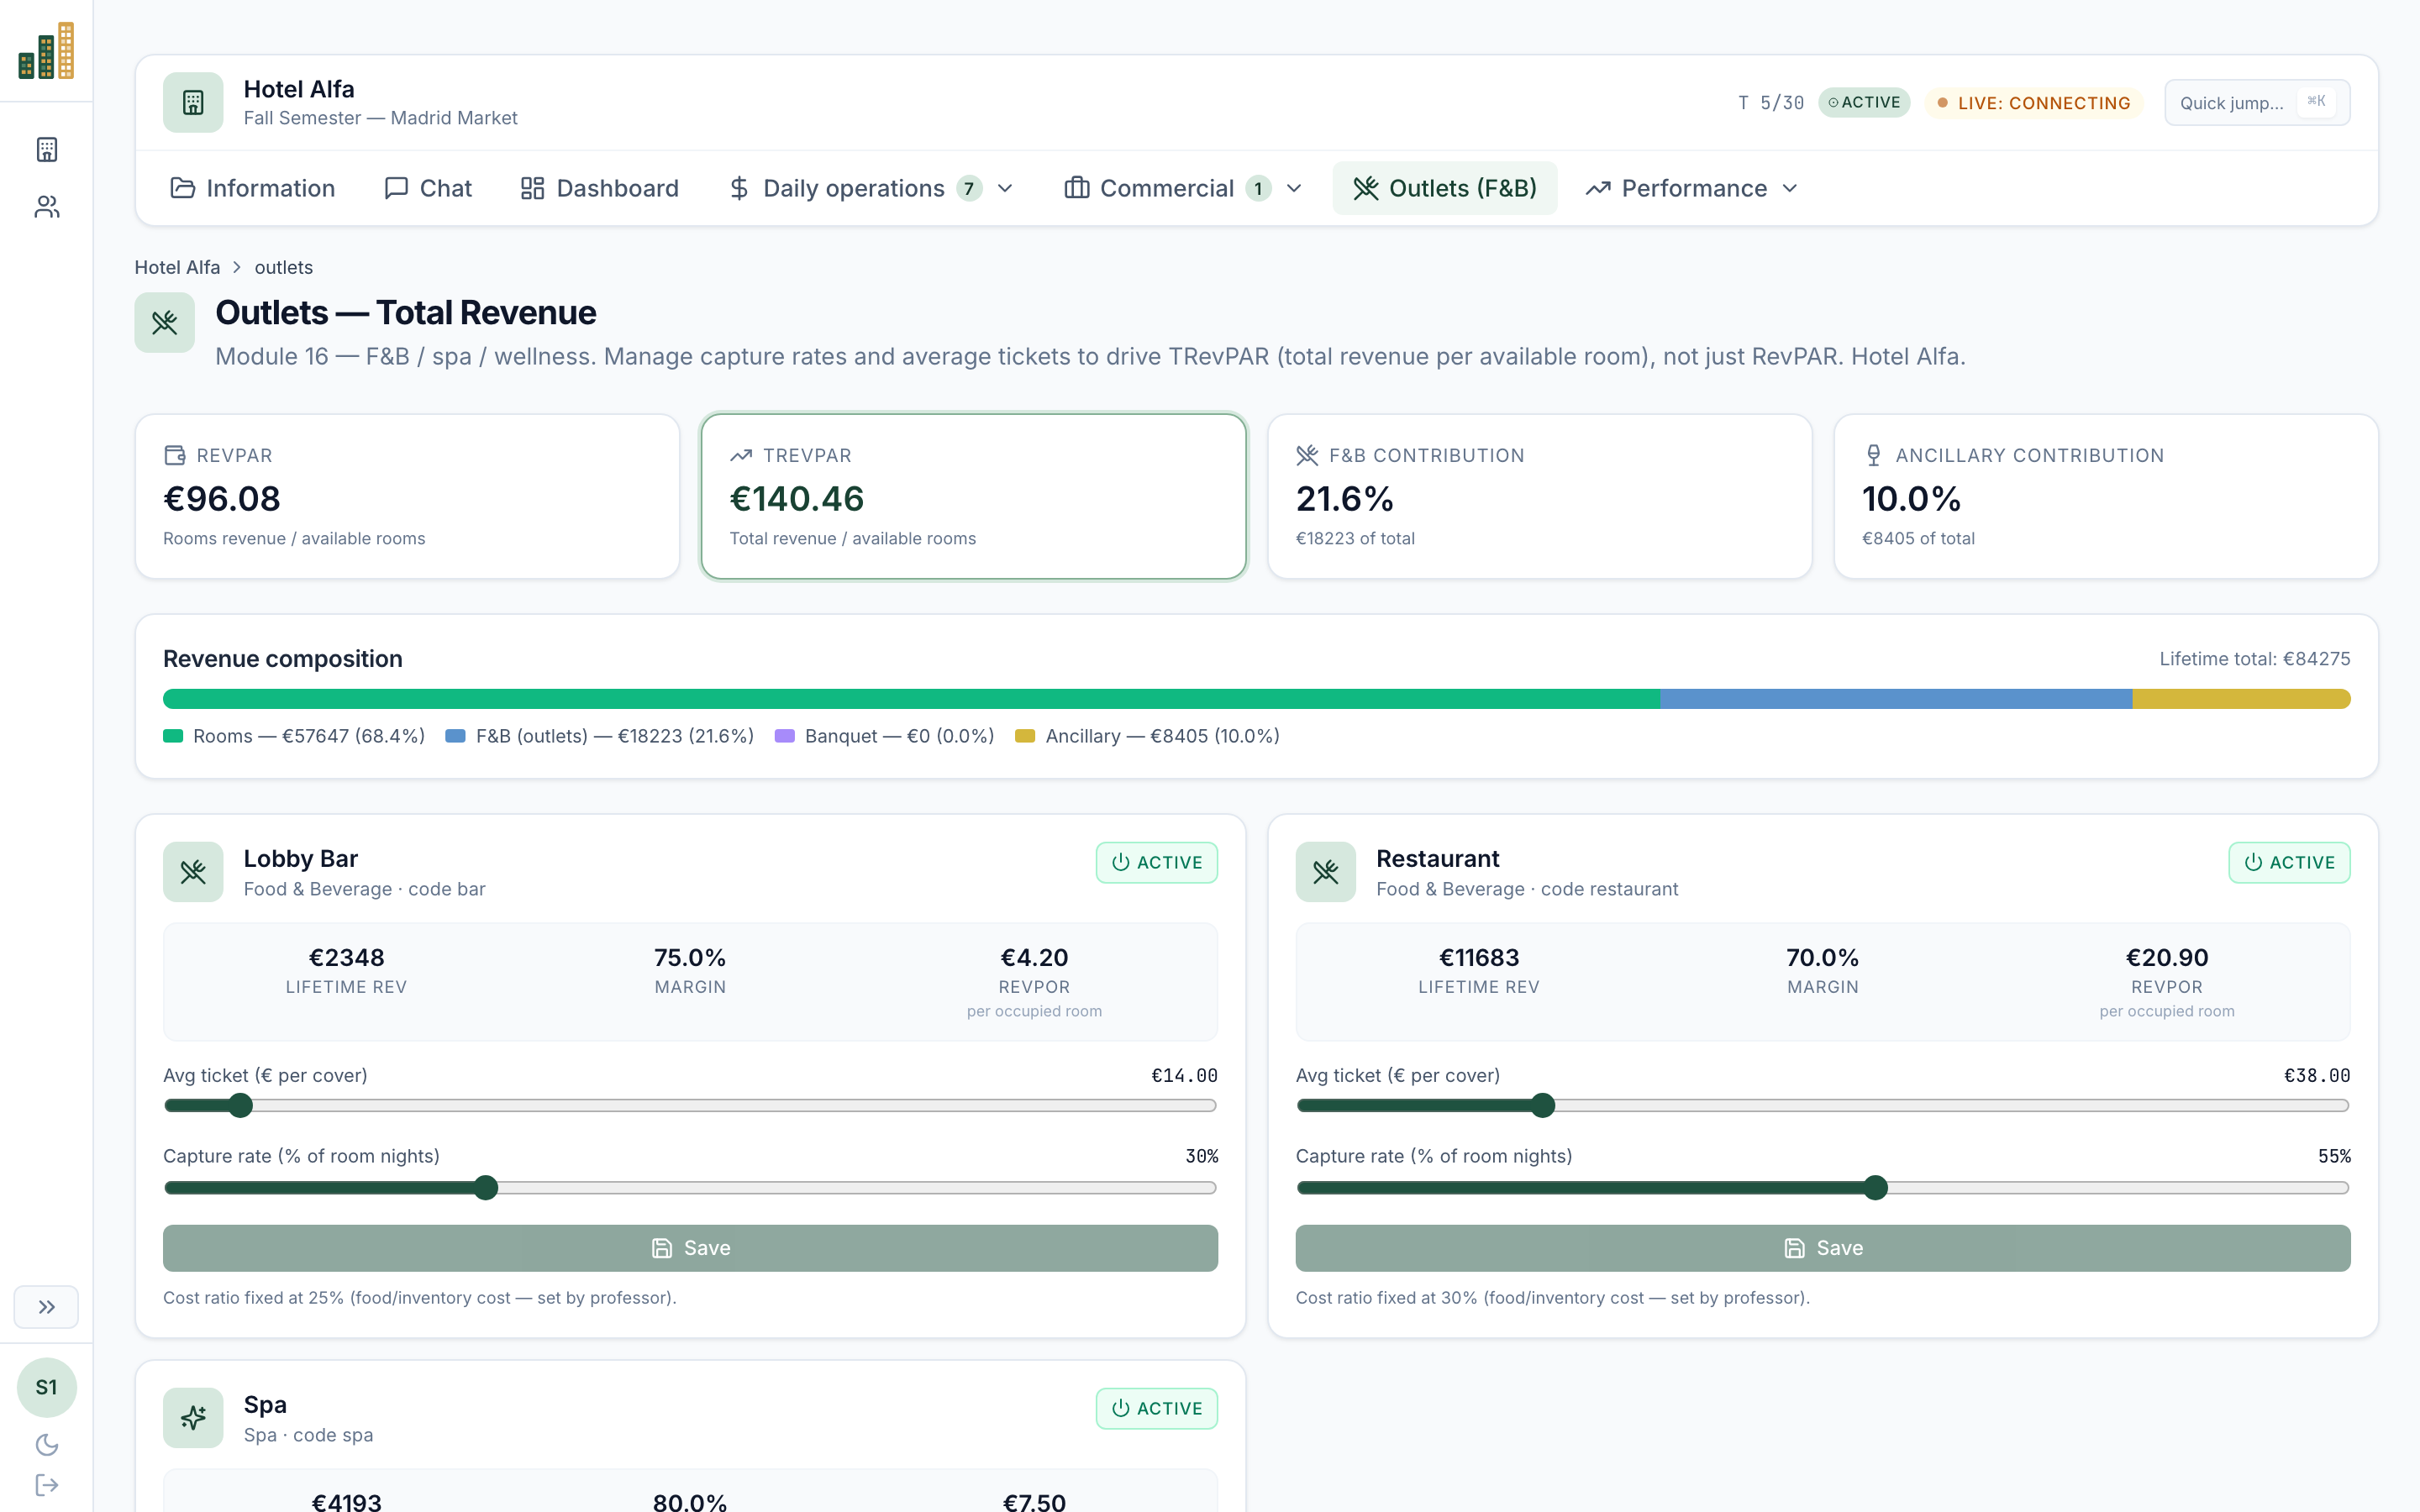The height and width of the screenshot is (1512, 2420).
Task: Open the Information tab
Action: [253, 188]
